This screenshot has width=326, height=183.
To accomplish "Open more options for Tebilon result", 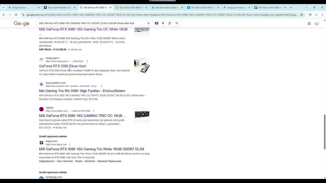I will pyautogui.click(x=93, y=111).
